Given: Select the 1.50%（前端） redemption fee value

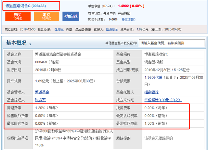Looking at the screenshot, I should [156, 123].
